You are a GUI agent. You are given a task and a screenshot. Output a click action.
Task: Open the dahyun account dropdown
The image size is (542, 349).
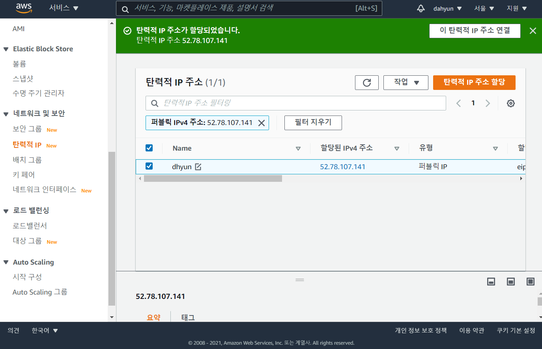[447, 8]
